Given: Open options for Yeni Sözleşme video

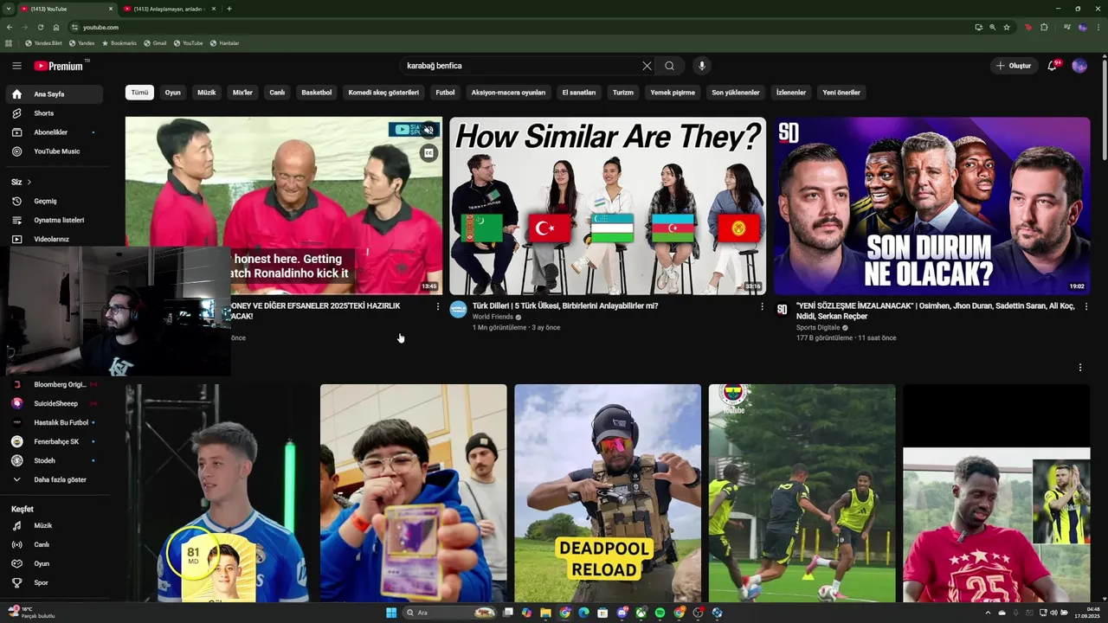Looking at the screenshot, I should [1086, 306].
